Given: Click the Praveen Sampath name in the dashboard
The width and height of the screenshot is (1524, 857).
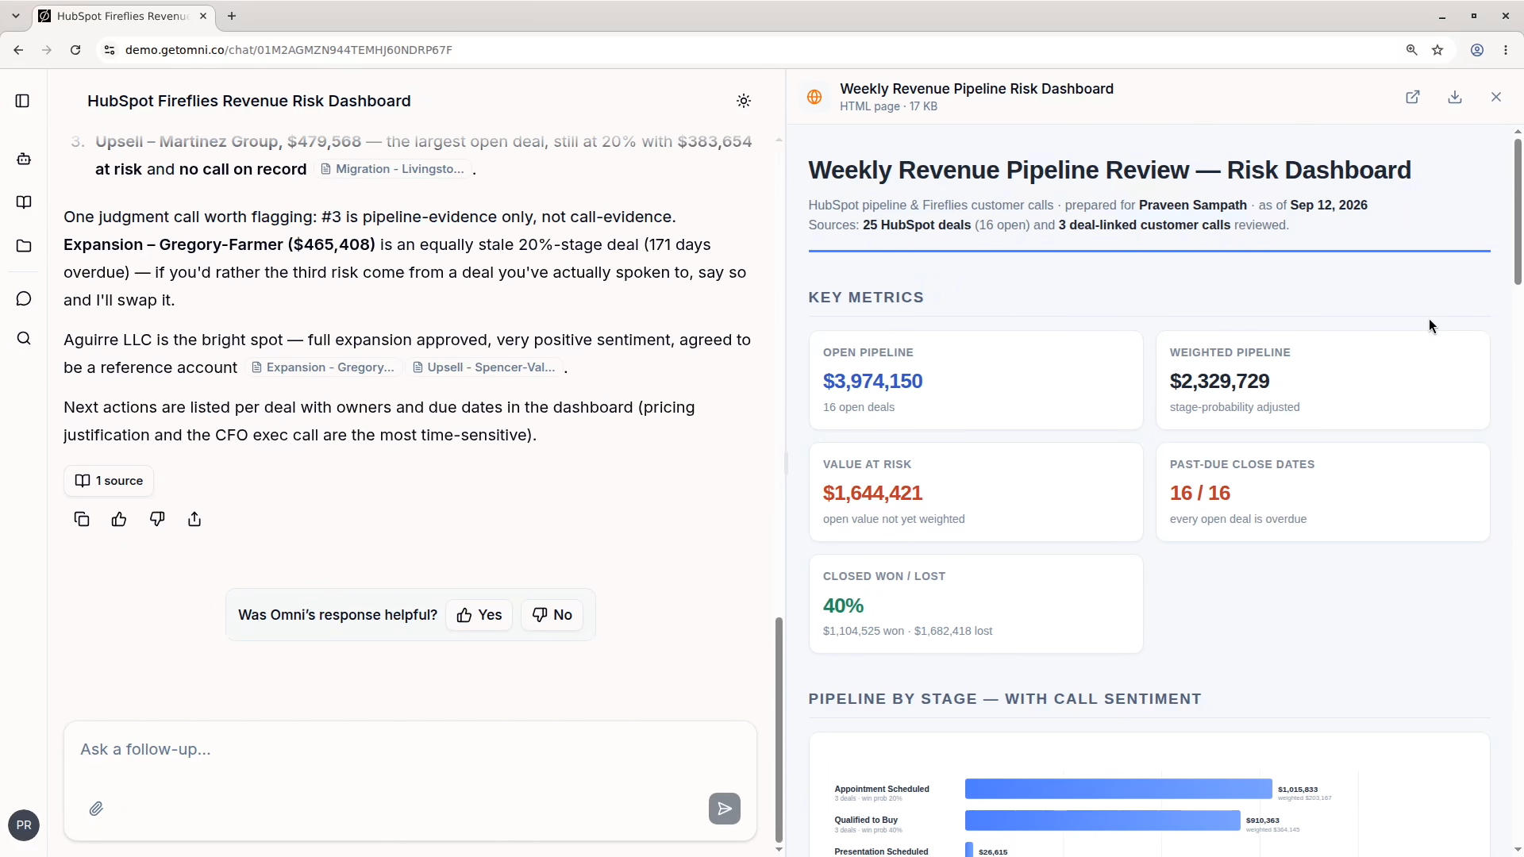Looking at the screenshot, I should pos(1193,205).
